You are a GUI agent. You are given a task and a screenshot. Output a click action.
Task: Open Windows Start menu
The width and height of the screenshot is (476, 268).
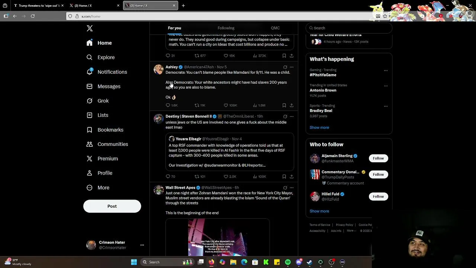(x=134, y=262)
